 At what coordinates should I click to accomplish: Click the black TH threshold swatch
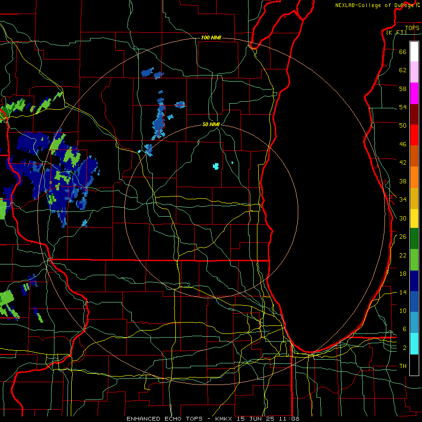[414, 365]
